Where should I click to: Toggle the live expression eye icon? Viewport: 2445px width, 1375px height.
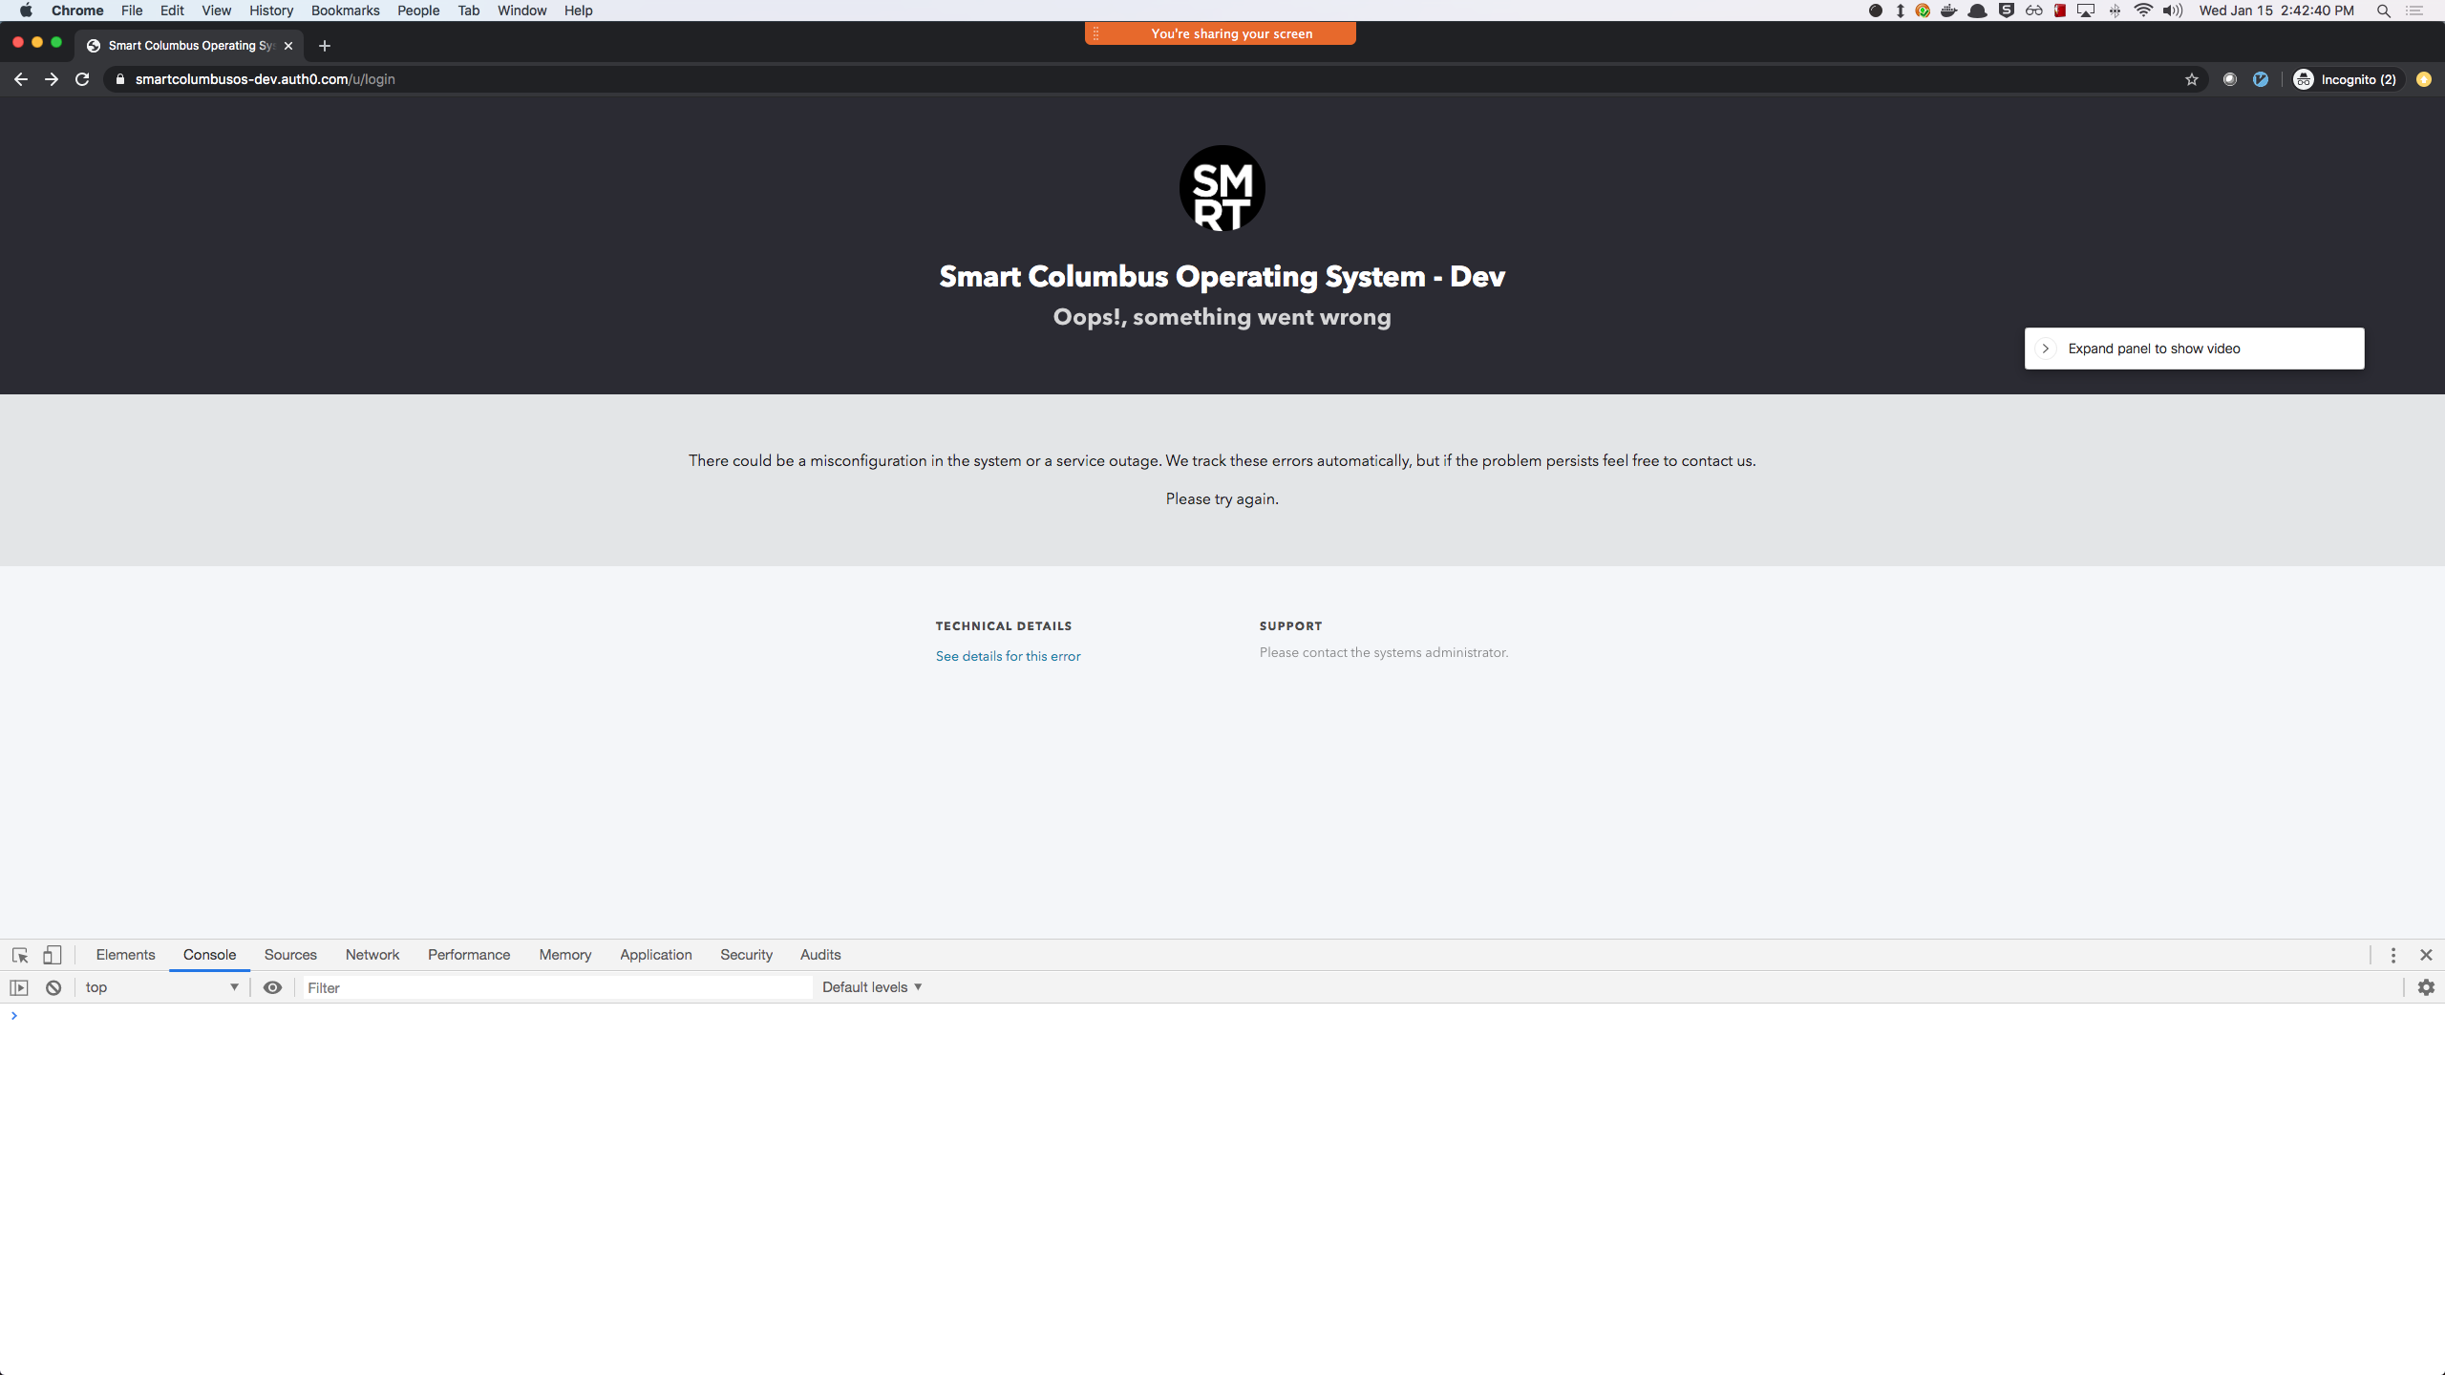272,987
